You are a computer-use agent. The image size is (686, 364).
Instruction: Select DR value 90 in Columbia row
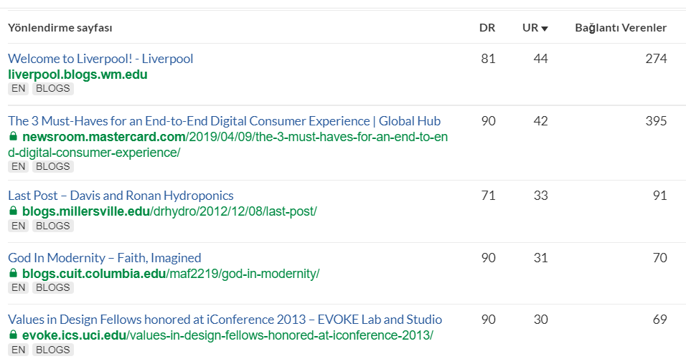point(488,258)
